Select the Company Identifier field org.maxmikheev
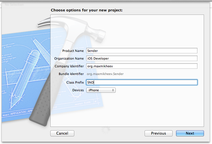The height and width of the screenshot is (144, 212). [x=142, y=66]
